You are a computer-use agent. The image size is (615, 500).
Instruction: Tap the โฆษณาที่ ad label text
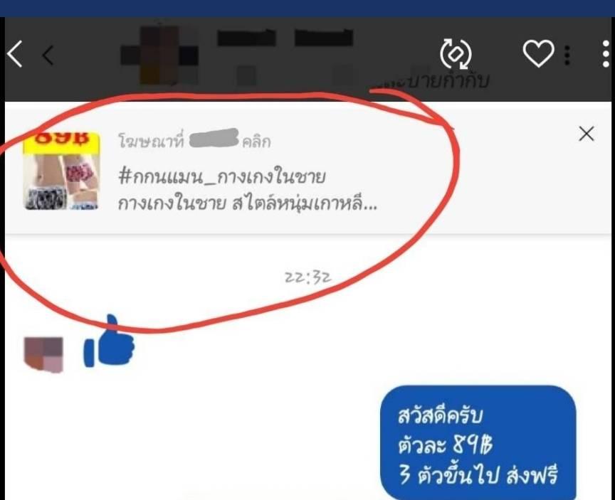tap(151, 141)
